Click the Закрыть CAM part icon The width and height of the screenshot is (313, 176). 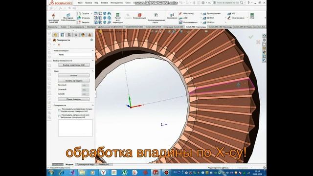pos(79,22)
